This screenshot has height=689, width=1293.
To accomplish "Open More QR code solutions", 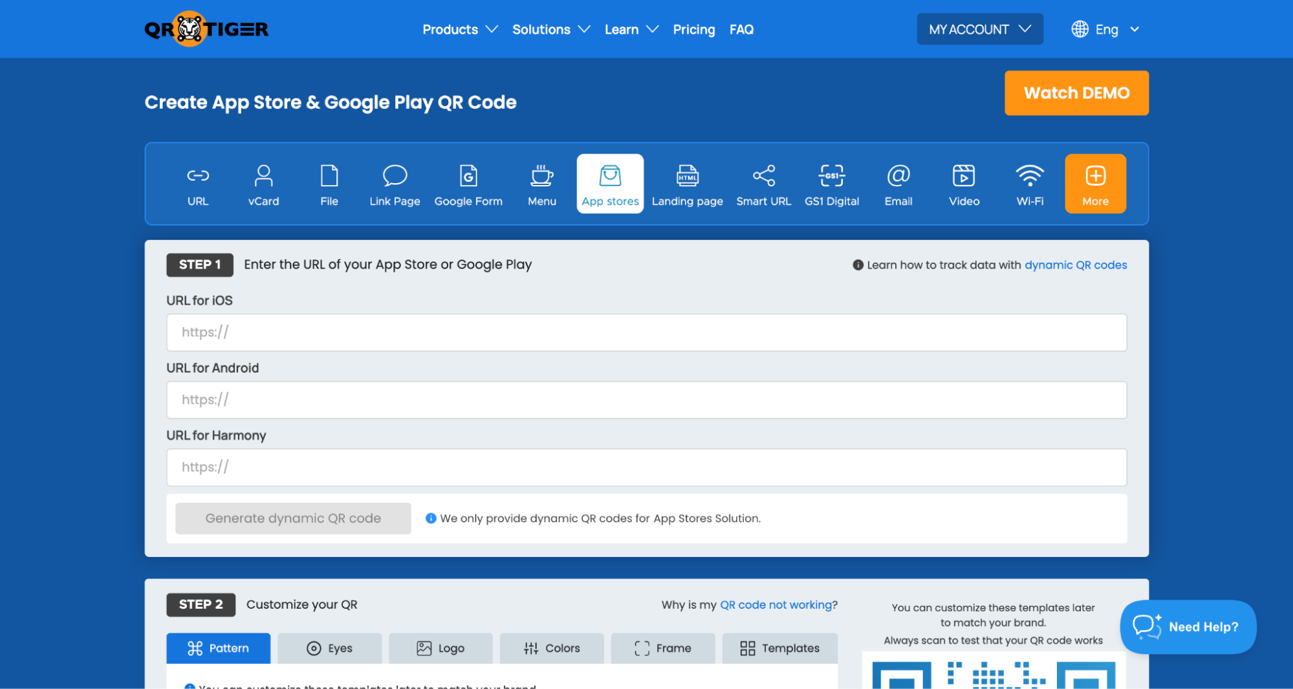I will click(x=1095, y=184).
